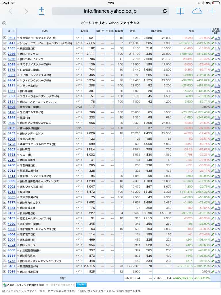Tap the address bar info.finance.yahoo.co.jp
This screenshot has height=295, width=221.
point(110,11)
